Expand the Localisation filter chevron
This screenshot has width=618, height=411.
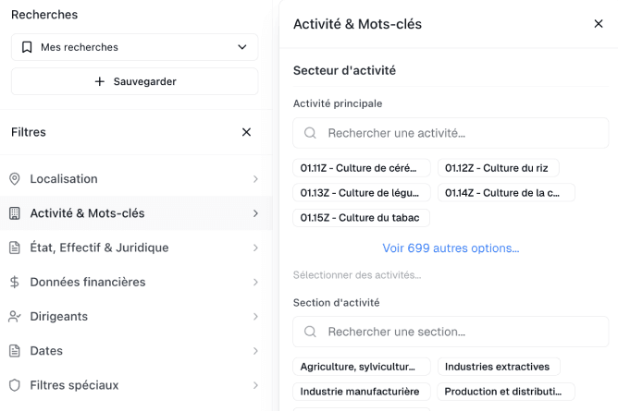click(255, 179)
